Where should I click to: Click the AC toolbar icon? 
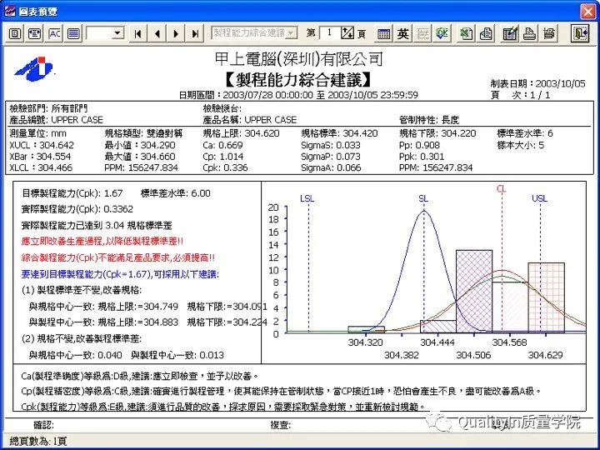[x=55, y=33]
